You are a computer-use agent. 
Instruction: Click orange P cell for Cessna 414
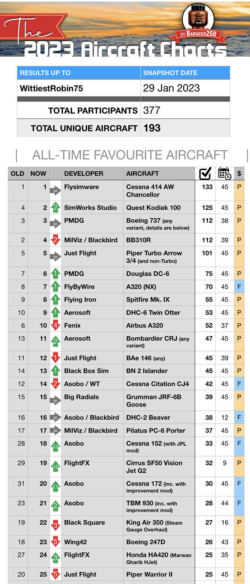(239, 191)
